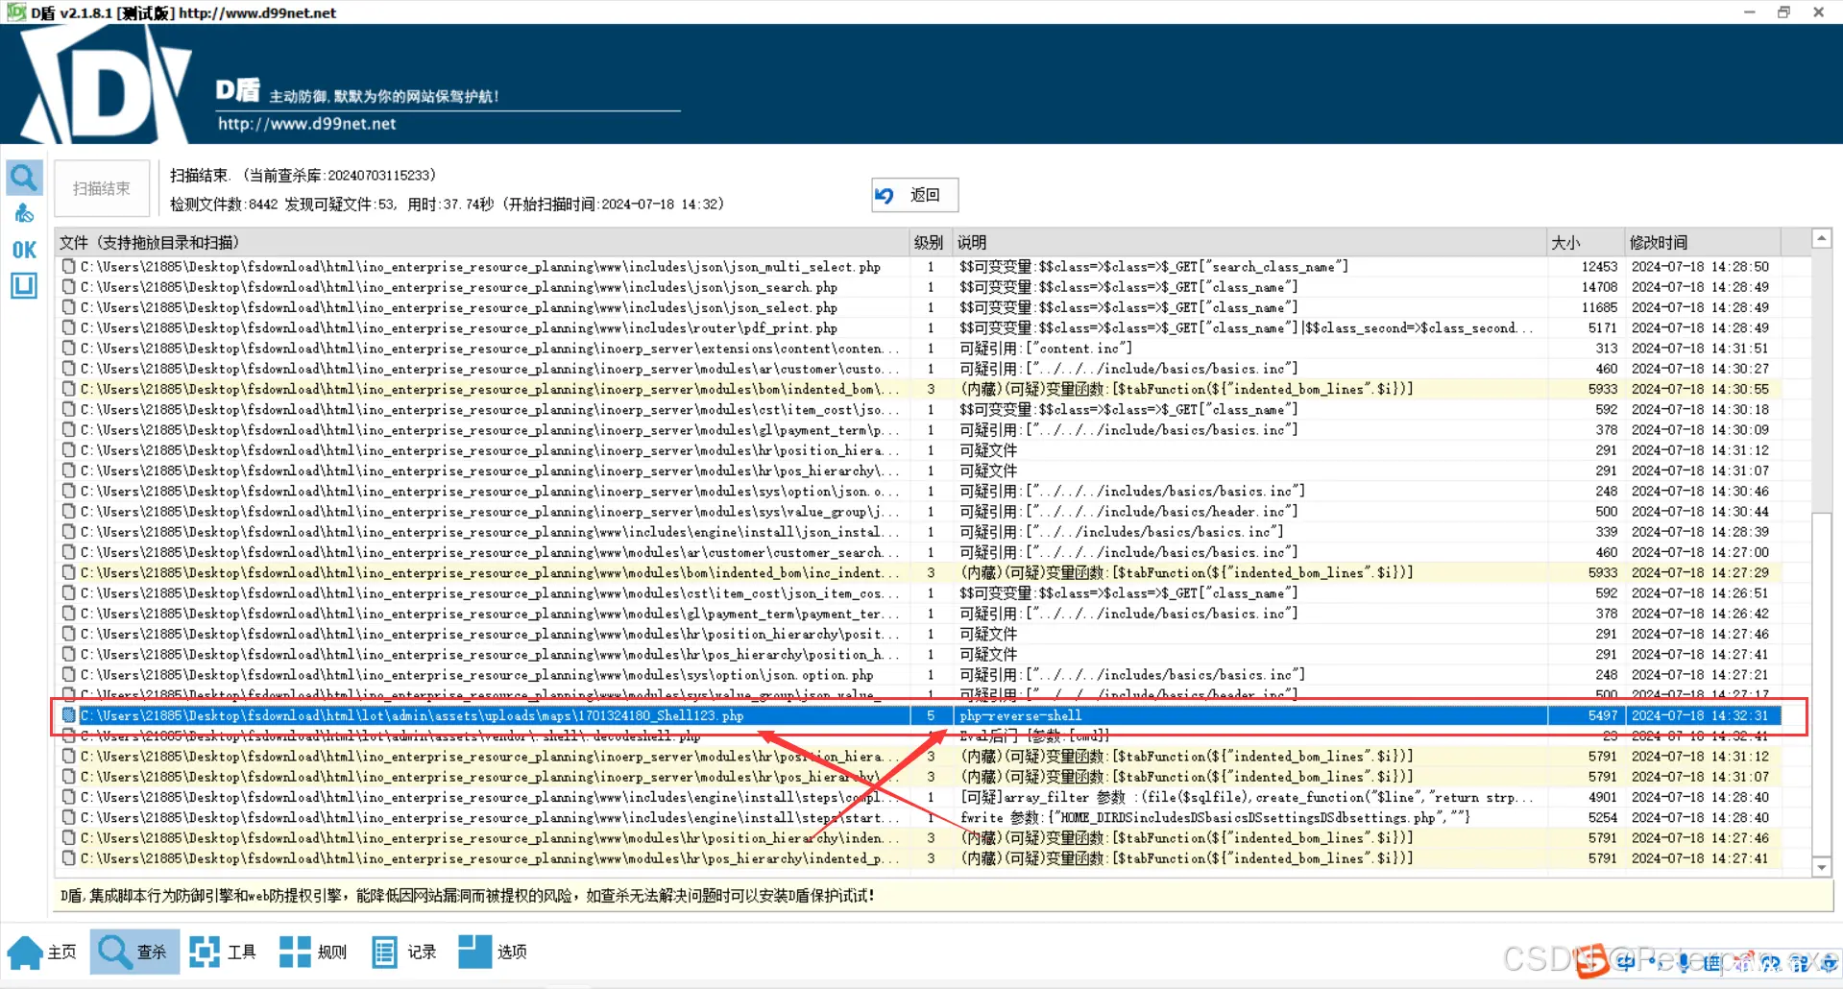
Task: Check the inoerp_server gl\payment_term row checkbox
Action: click(68, 429)
